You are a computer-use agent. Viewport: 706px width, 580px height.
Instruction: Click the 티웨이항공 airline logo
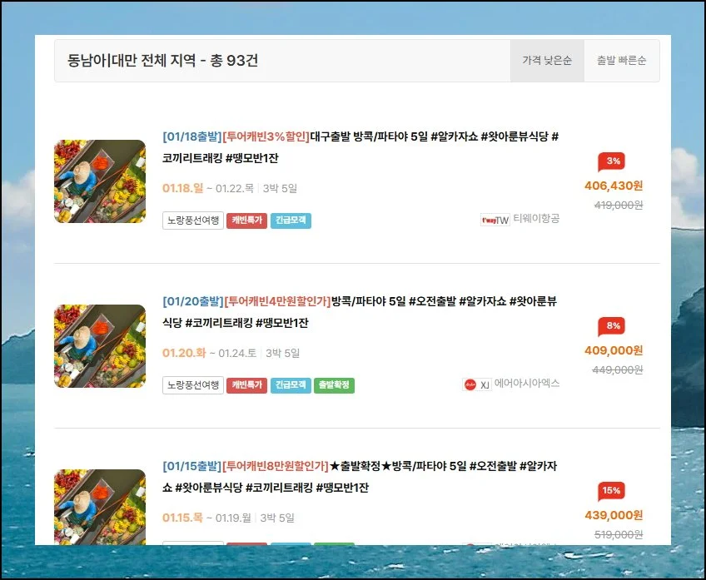coord(495,220)
